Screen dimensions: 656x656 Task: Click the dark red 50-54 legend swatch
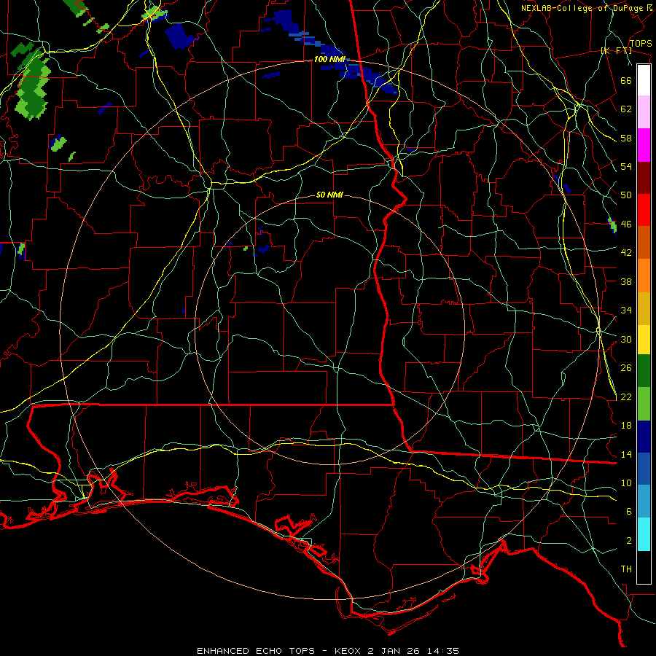[x=644, y=177]
